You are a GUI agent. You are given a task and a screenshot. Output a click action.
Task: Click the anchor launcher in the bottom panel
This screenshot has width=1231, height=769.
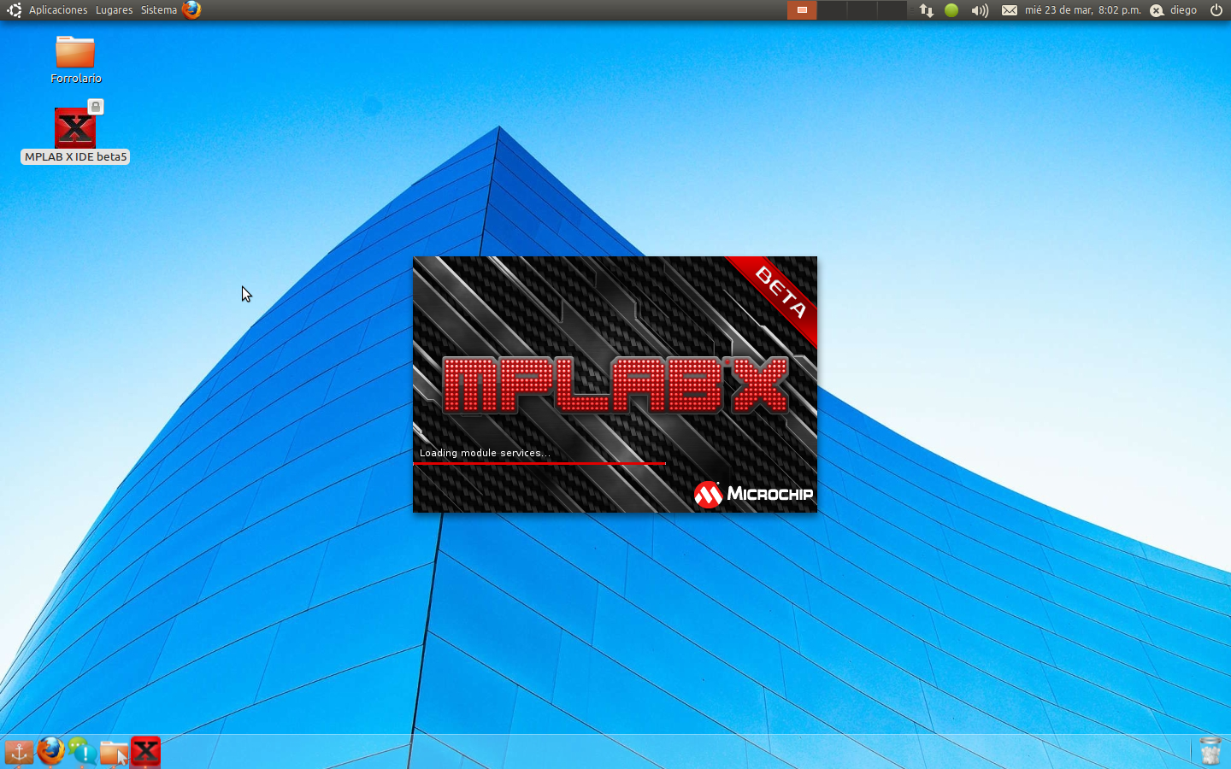point(17,752)
